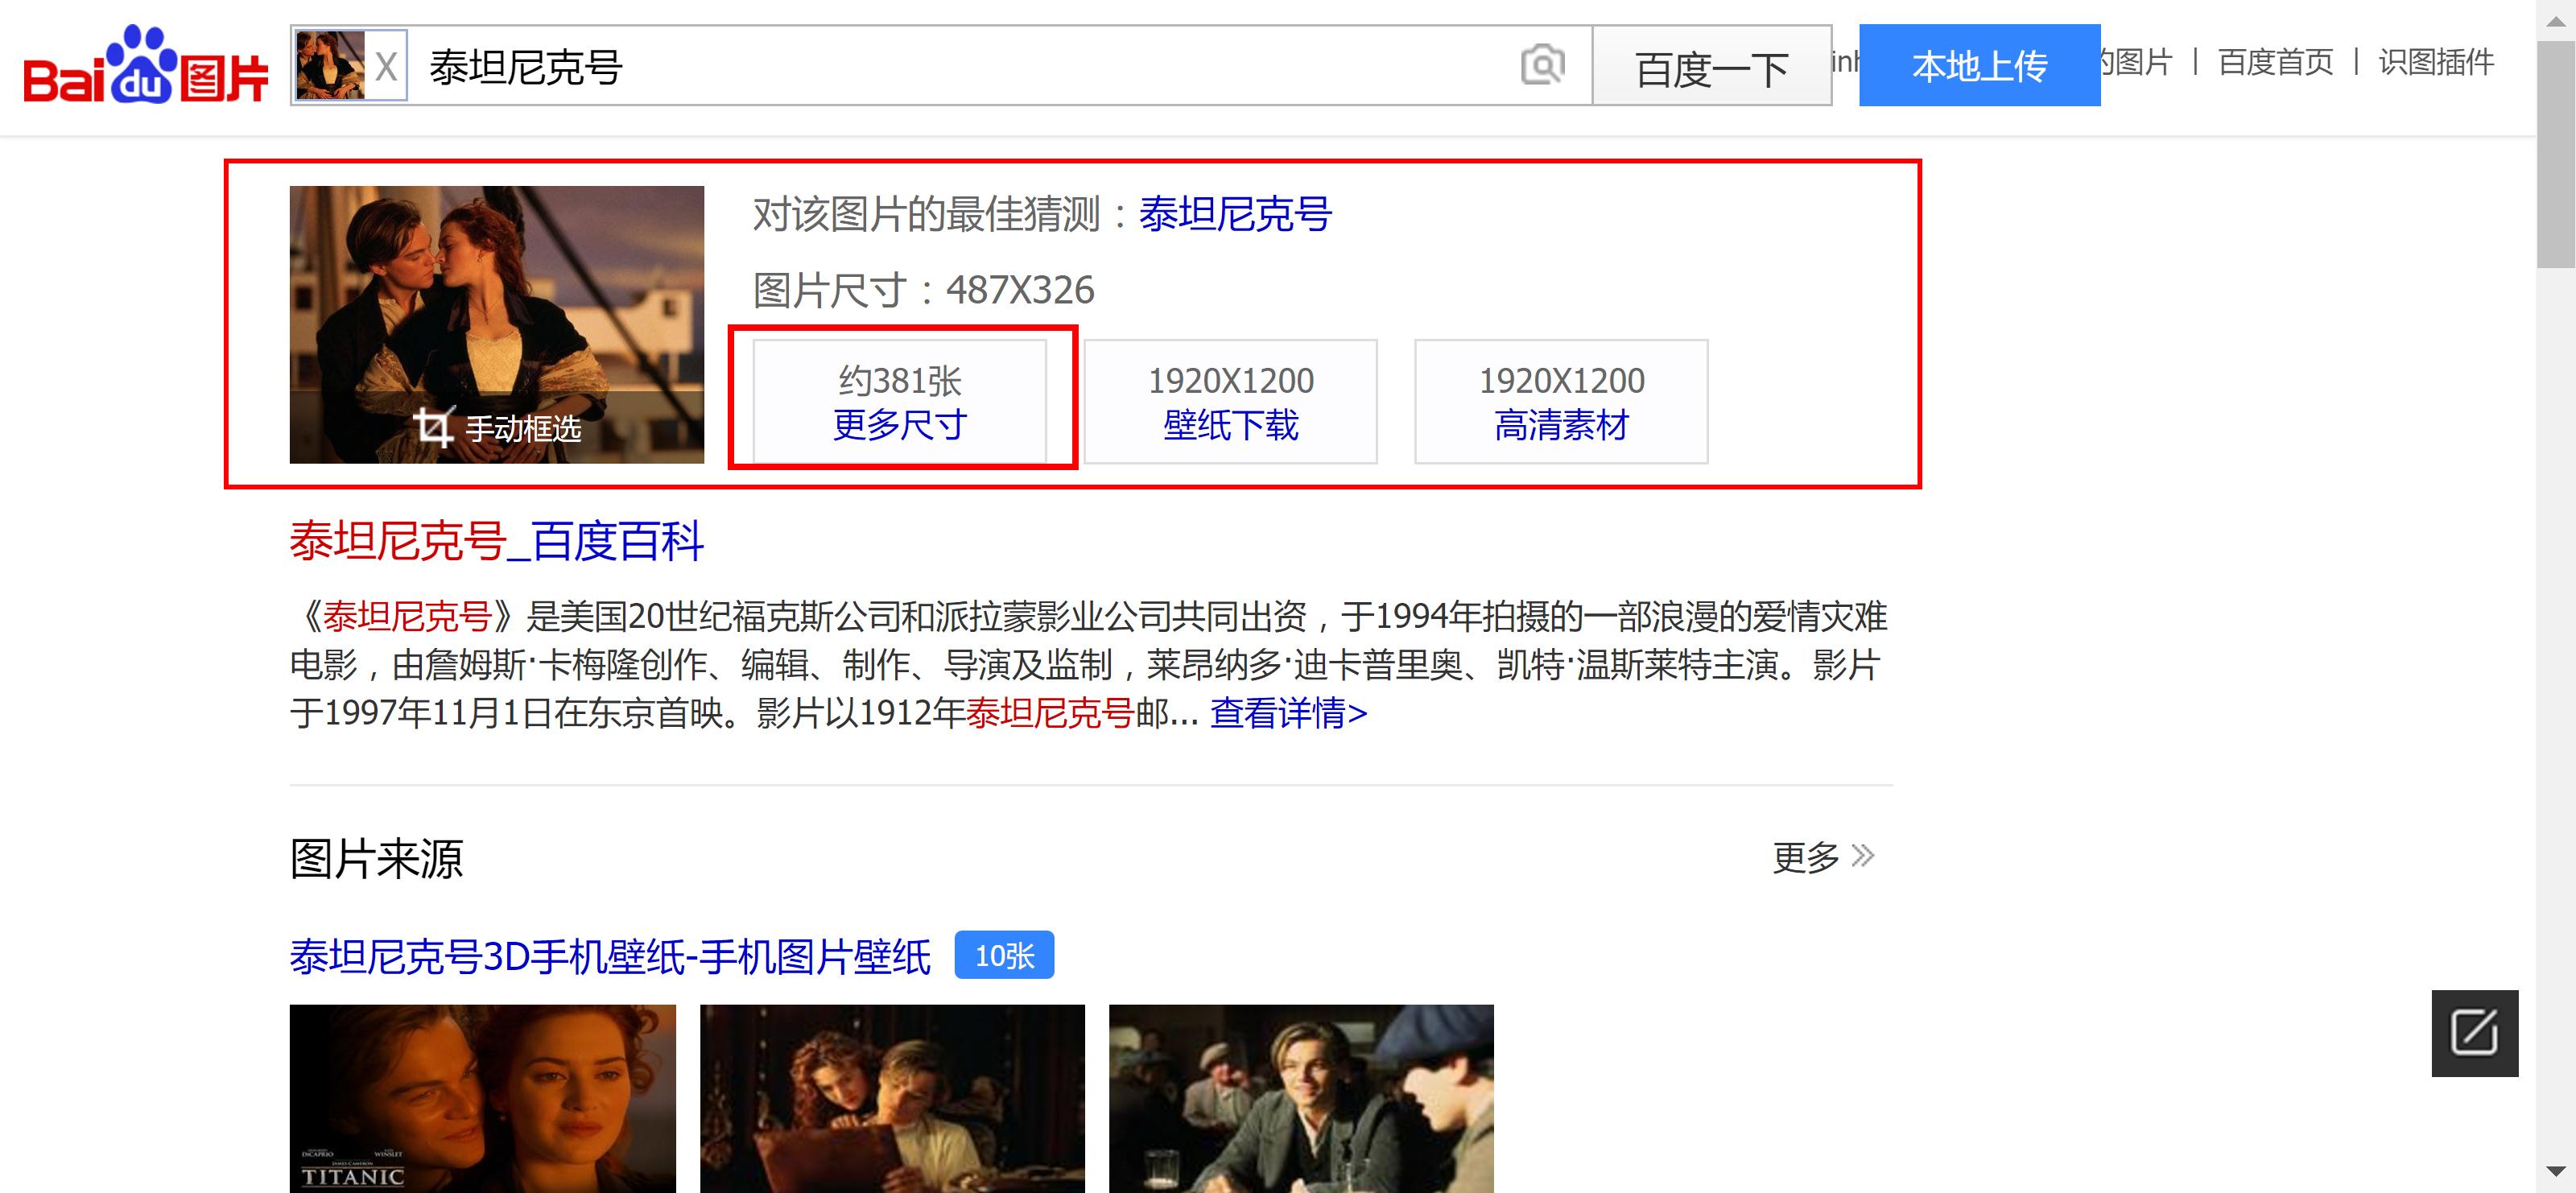Remove the uploaded image with X
Screen dimensions: 2576x1193
point(386,67)
